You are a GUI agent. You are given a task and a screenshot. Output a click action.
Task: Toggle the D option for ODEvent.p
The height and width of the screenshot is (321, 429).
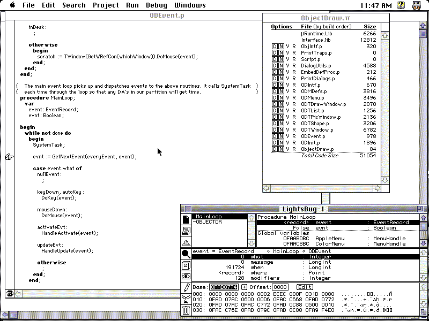pyautogui.click(x=275, y=136)
